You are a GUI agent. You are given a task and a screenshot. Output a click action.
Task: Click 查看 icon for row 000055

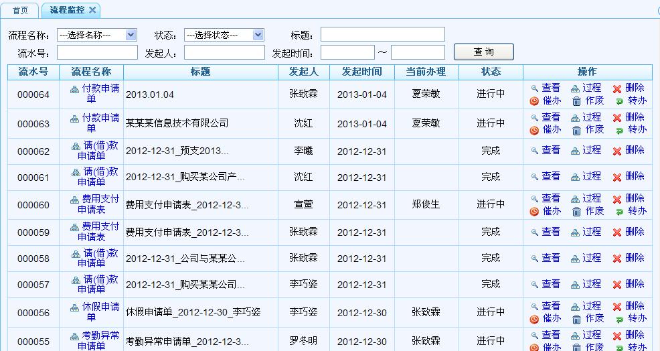point(535,336)
